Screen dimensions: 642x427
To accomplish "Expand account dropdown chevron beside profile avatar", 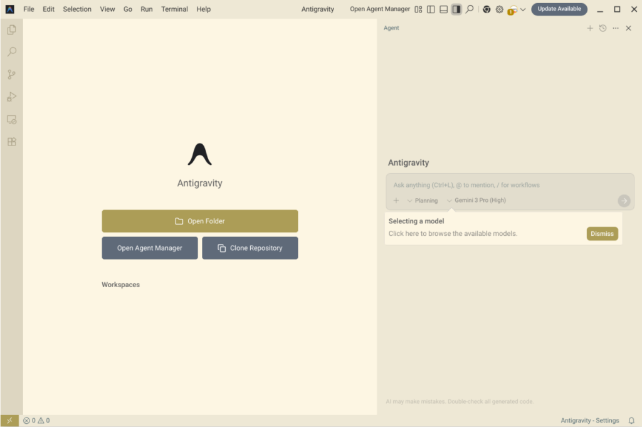I will (x=523, y=9).
